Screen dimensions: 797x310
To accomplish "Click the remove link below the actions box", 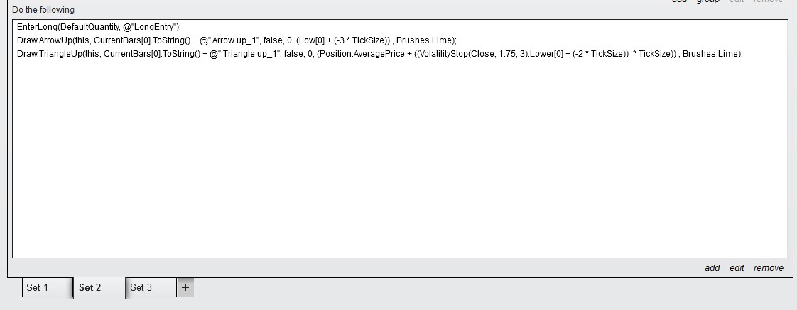I will 769,268.
